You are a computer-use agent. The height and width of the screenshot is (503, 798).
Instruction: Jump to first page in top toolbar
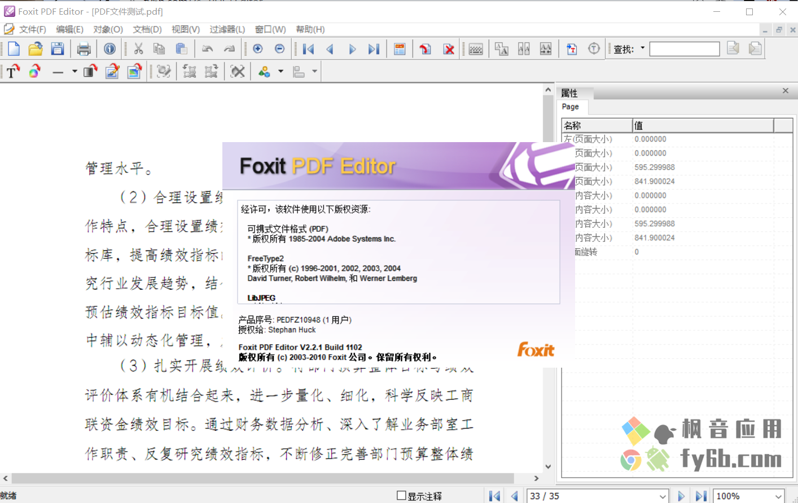[308, 49]
